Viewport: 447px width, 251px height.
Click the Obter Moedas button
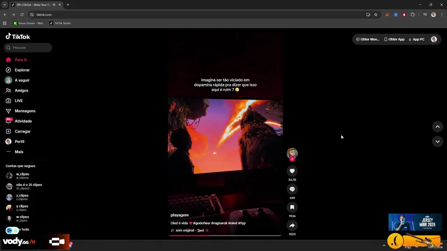(x=368, y=39)
